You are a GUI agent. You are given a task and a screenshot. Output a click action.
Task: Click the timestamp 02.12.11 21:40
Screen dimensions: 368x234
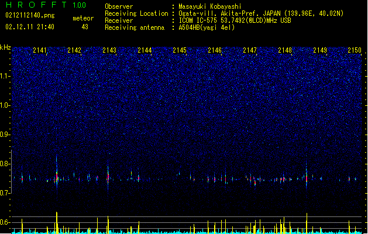click(x=30, y=27)
